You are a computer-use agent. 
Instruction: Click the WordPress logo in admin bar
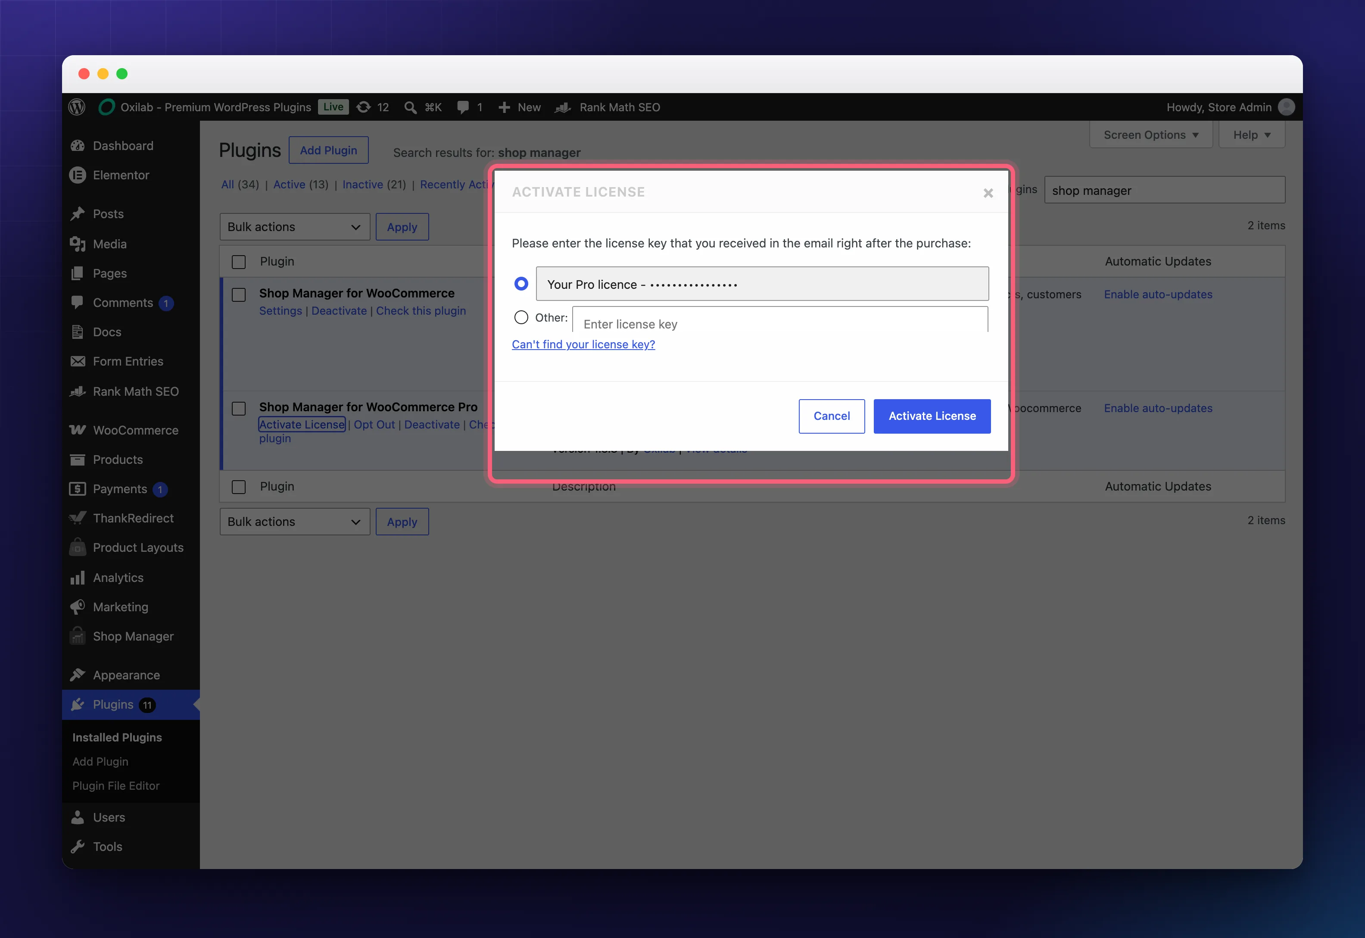click(77, 107)
